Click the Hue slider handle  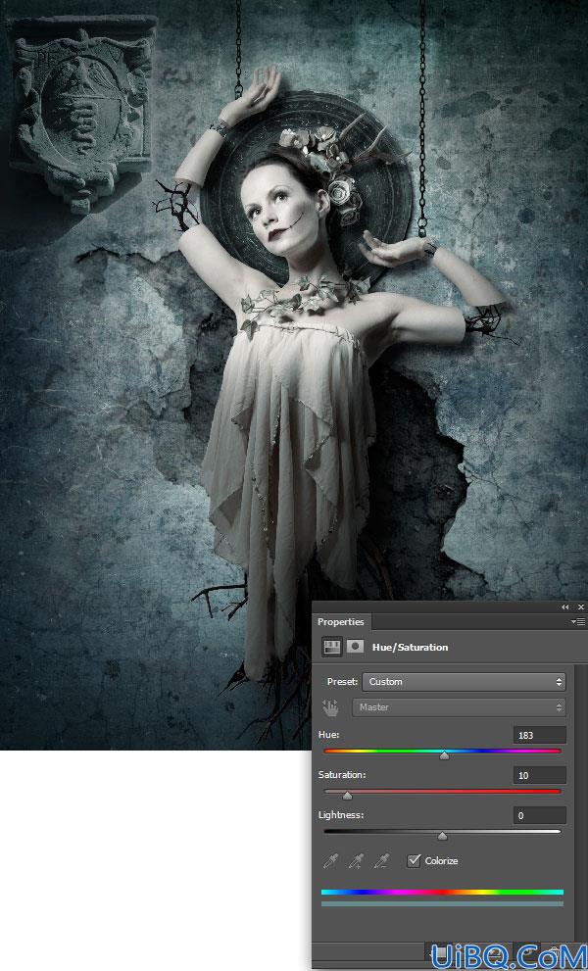444,755
